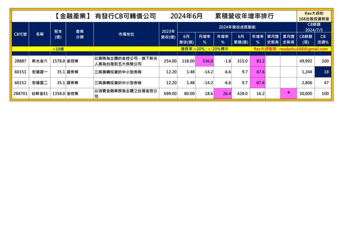Select the 67.6 cell in 宏遠證一 row
The image size is (339, 240).
pyautogui.click(x=257, y=72)
